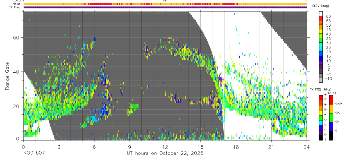The height and width of the screenshot is (159, 345).
Task: Click the '16' value in the TX FRQ legend
Action: coord(325,105)
